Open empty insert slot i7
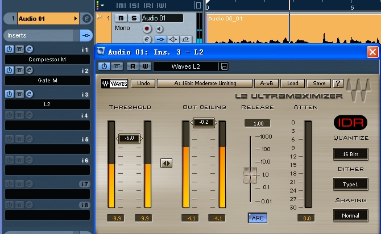This screenshot has width=381, height=234. point(47,194)
